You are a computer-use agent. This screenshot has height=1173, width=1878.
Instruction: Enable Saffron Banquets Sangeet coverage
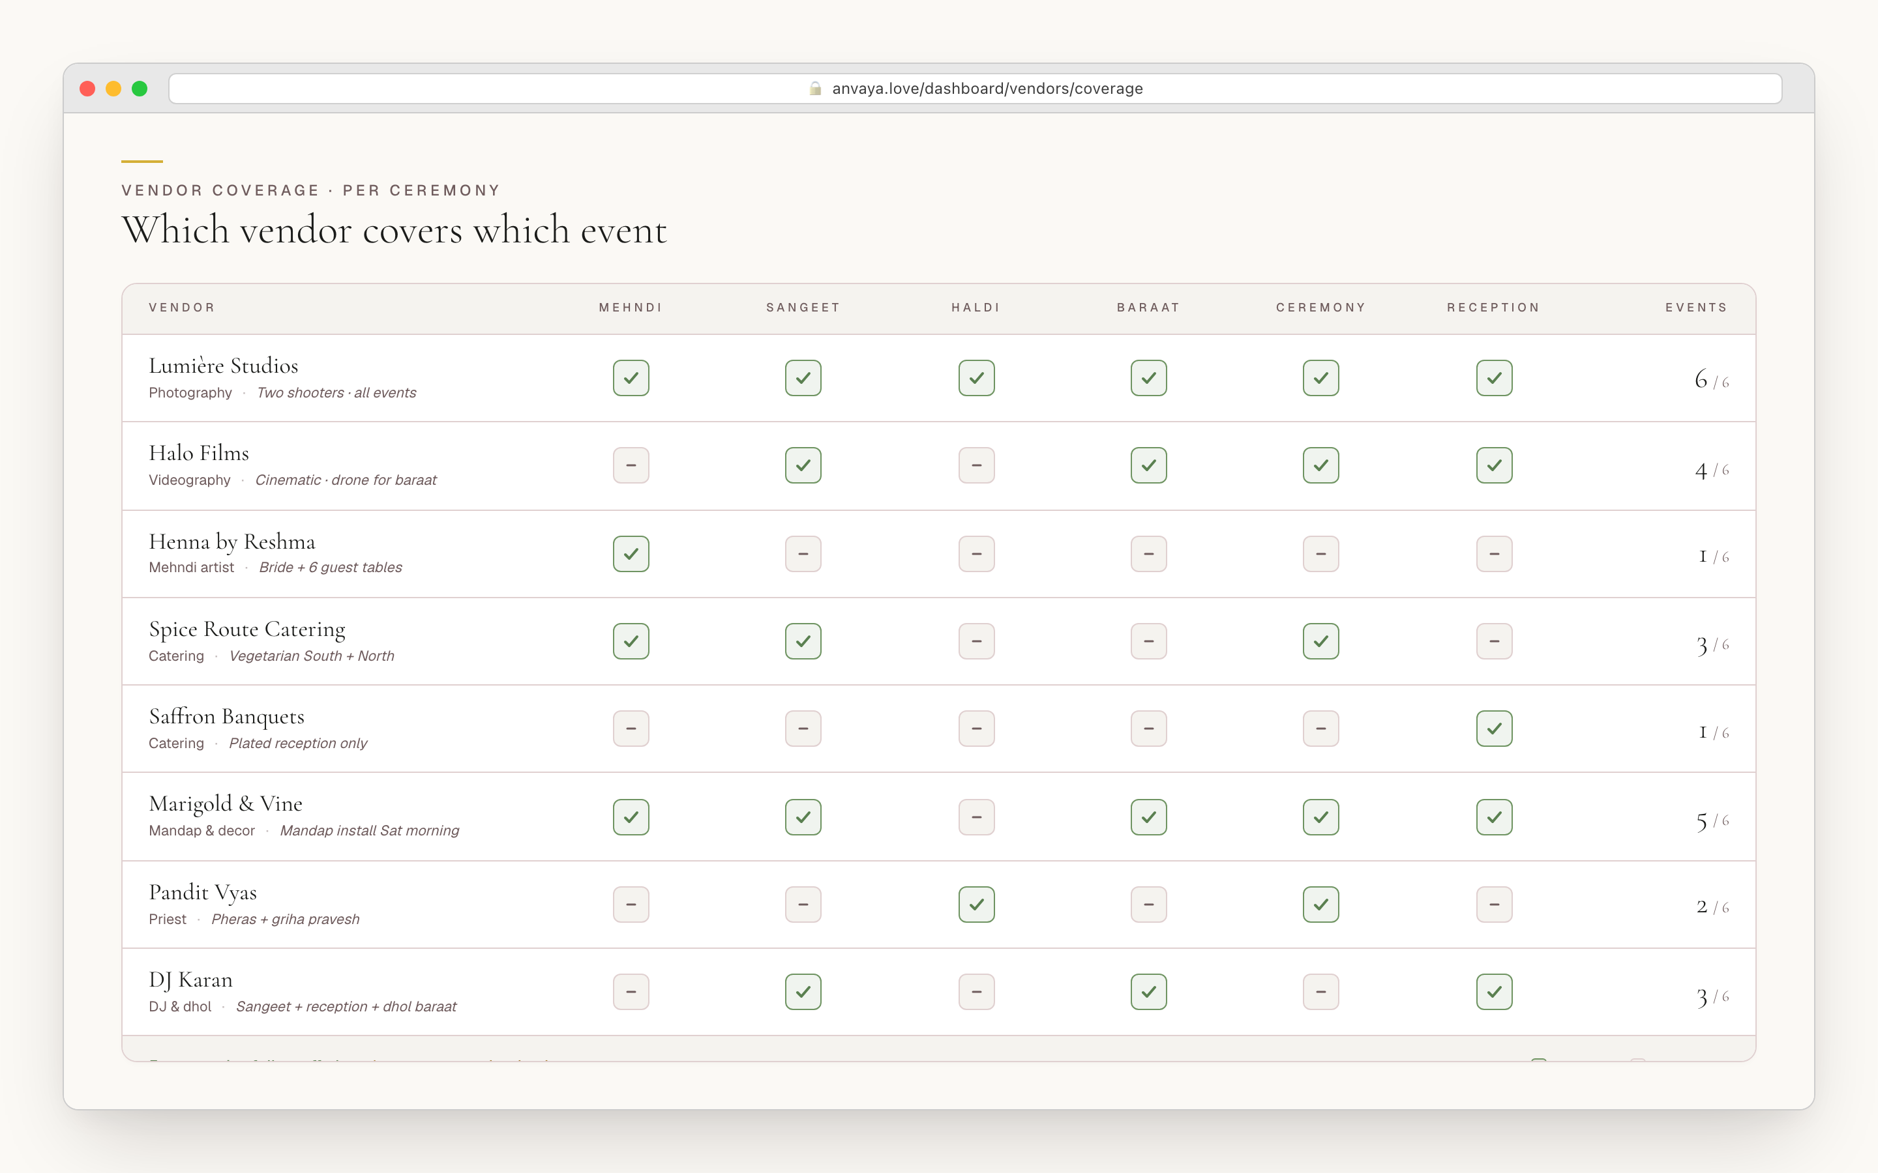pos(803,729)
